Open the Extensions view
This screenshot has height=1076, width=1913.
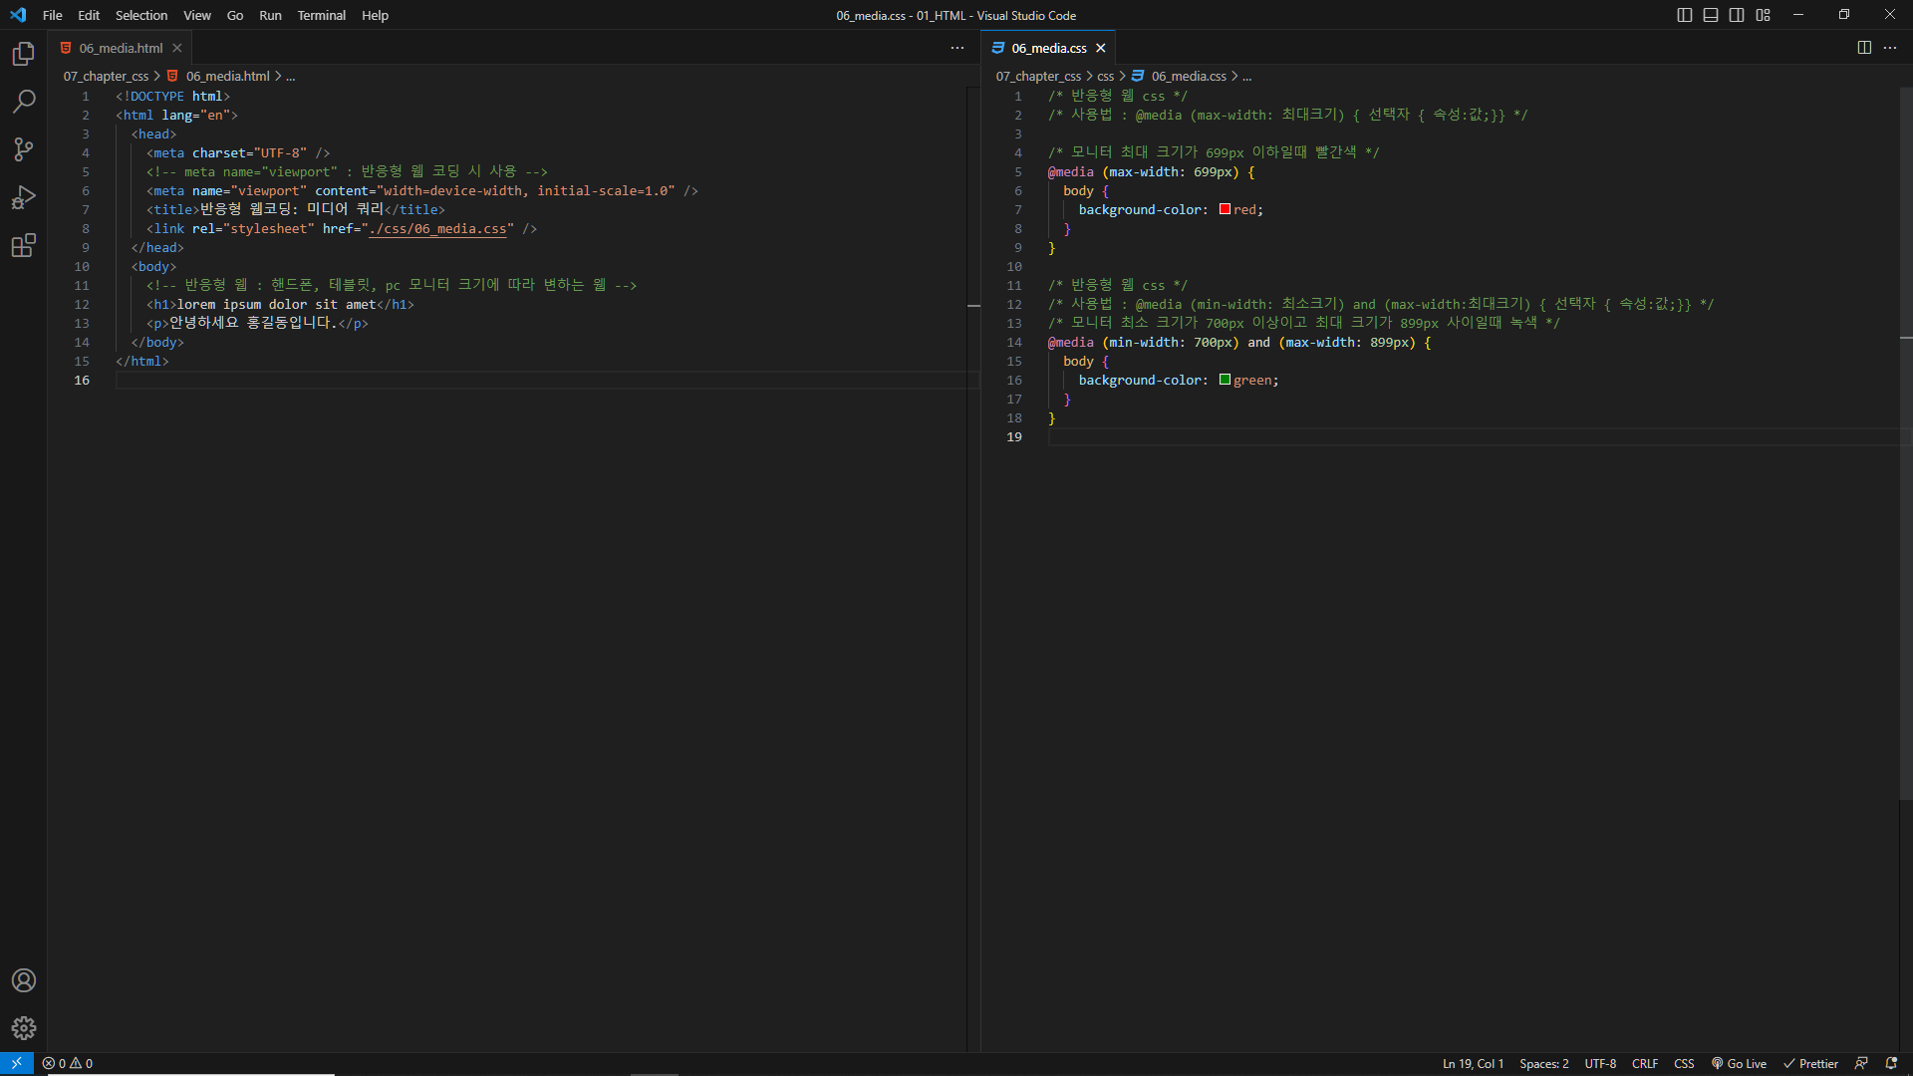pyautogui.click(x=24, y=245)
